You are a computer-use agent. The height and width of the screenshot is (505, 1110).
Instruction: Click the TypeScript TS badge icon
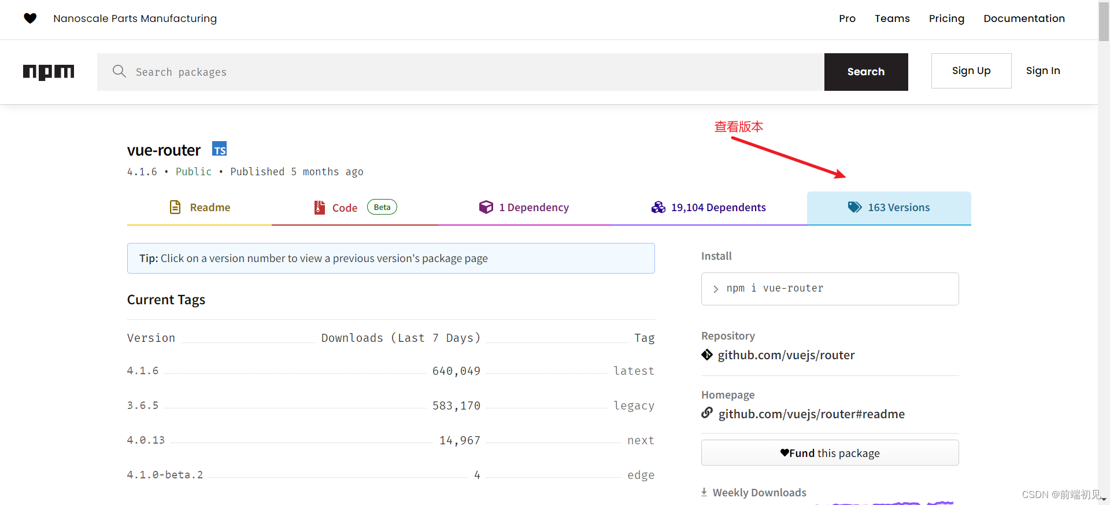pos(219,149)
